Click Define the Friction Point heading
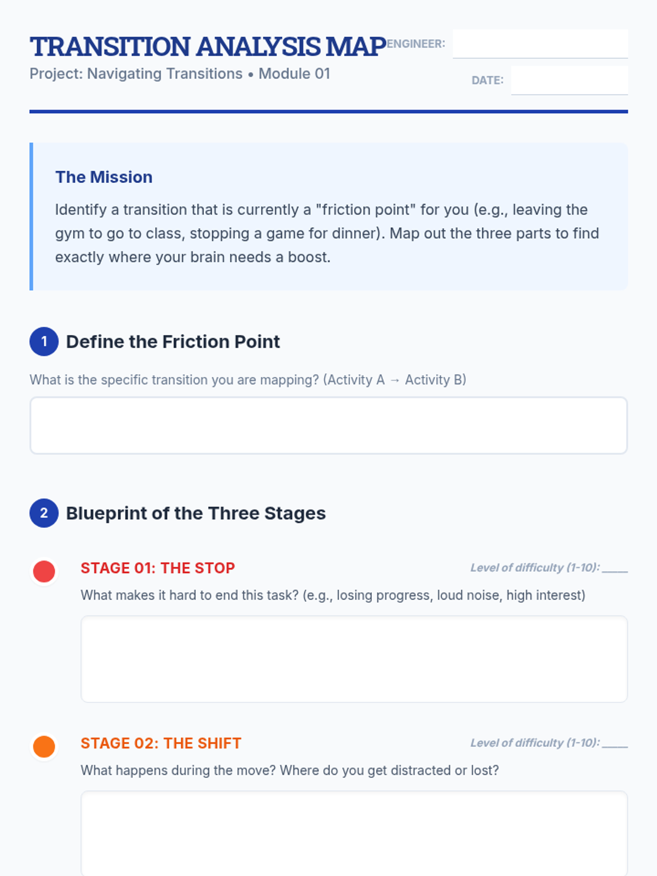 (173, 342)
